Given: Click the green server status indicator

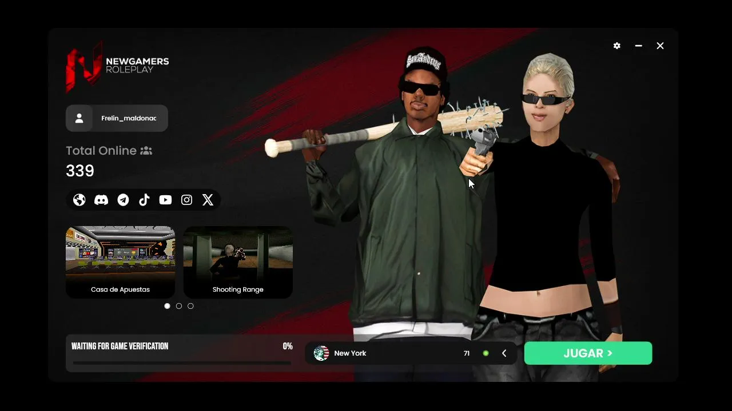Looking at the screenshot, I should tap(486, 353).
